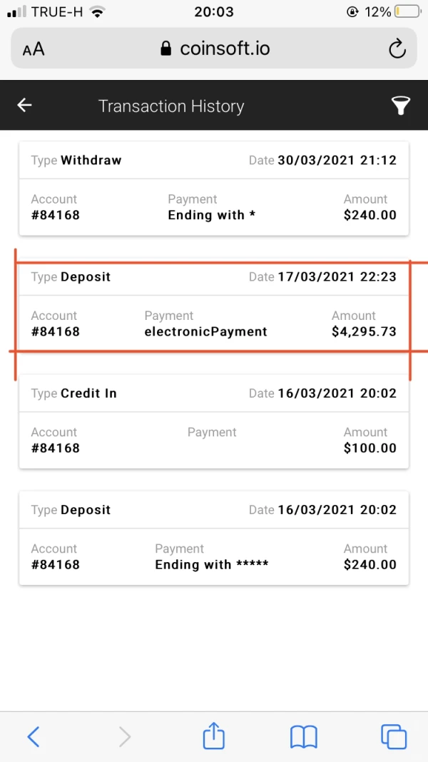Tap the lock icon beside coinsoft.io

(x=166, y=49)
